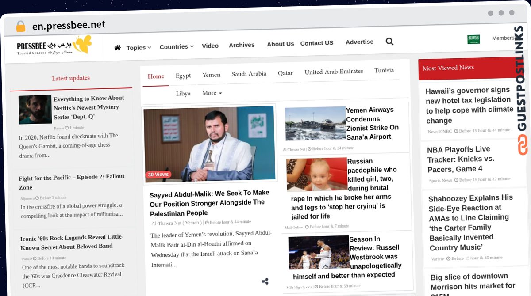Open Hawaii's governor hotel tax article
The image size is (531, 296).
coord(469,105)
